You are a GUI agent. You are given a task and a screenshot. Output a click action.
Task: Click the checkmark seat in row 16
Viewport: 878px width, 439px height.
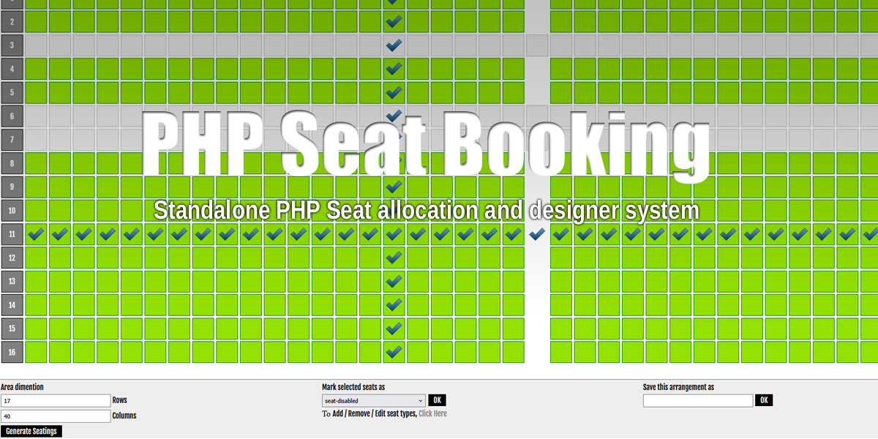point(393,352)
